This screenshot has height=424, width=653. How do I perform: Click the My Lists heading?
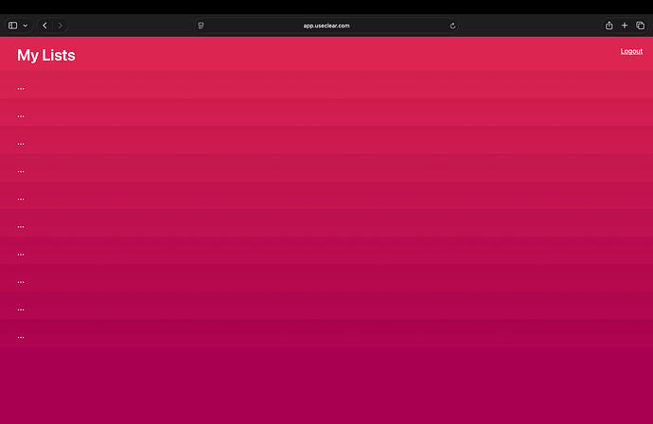pyautogui.click(x=45, y=56)
